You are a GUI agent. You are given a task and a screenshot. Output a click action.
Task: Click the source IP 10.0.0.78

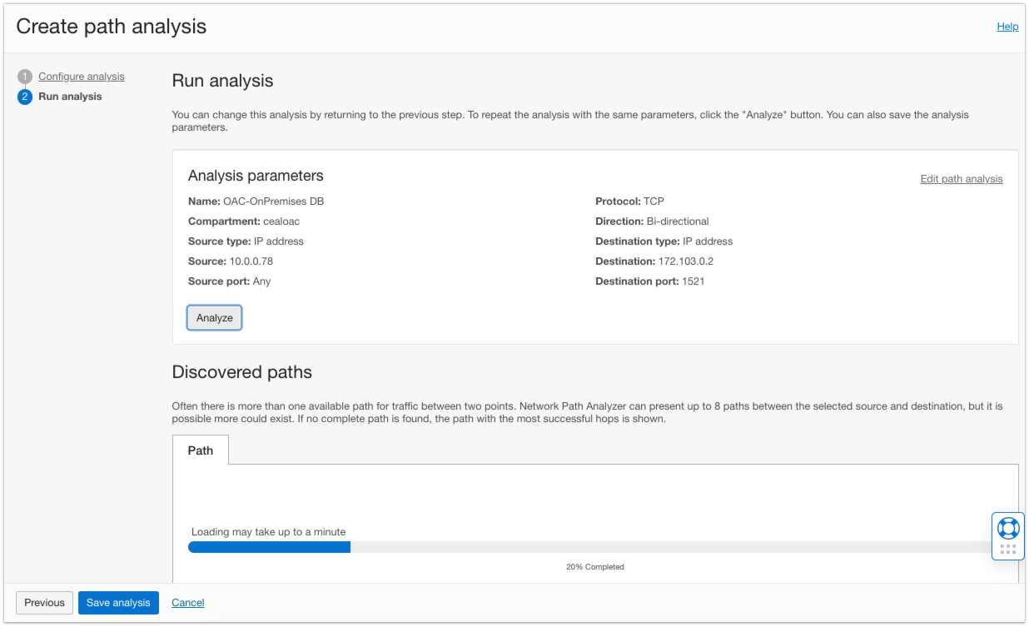click(251, 261)
